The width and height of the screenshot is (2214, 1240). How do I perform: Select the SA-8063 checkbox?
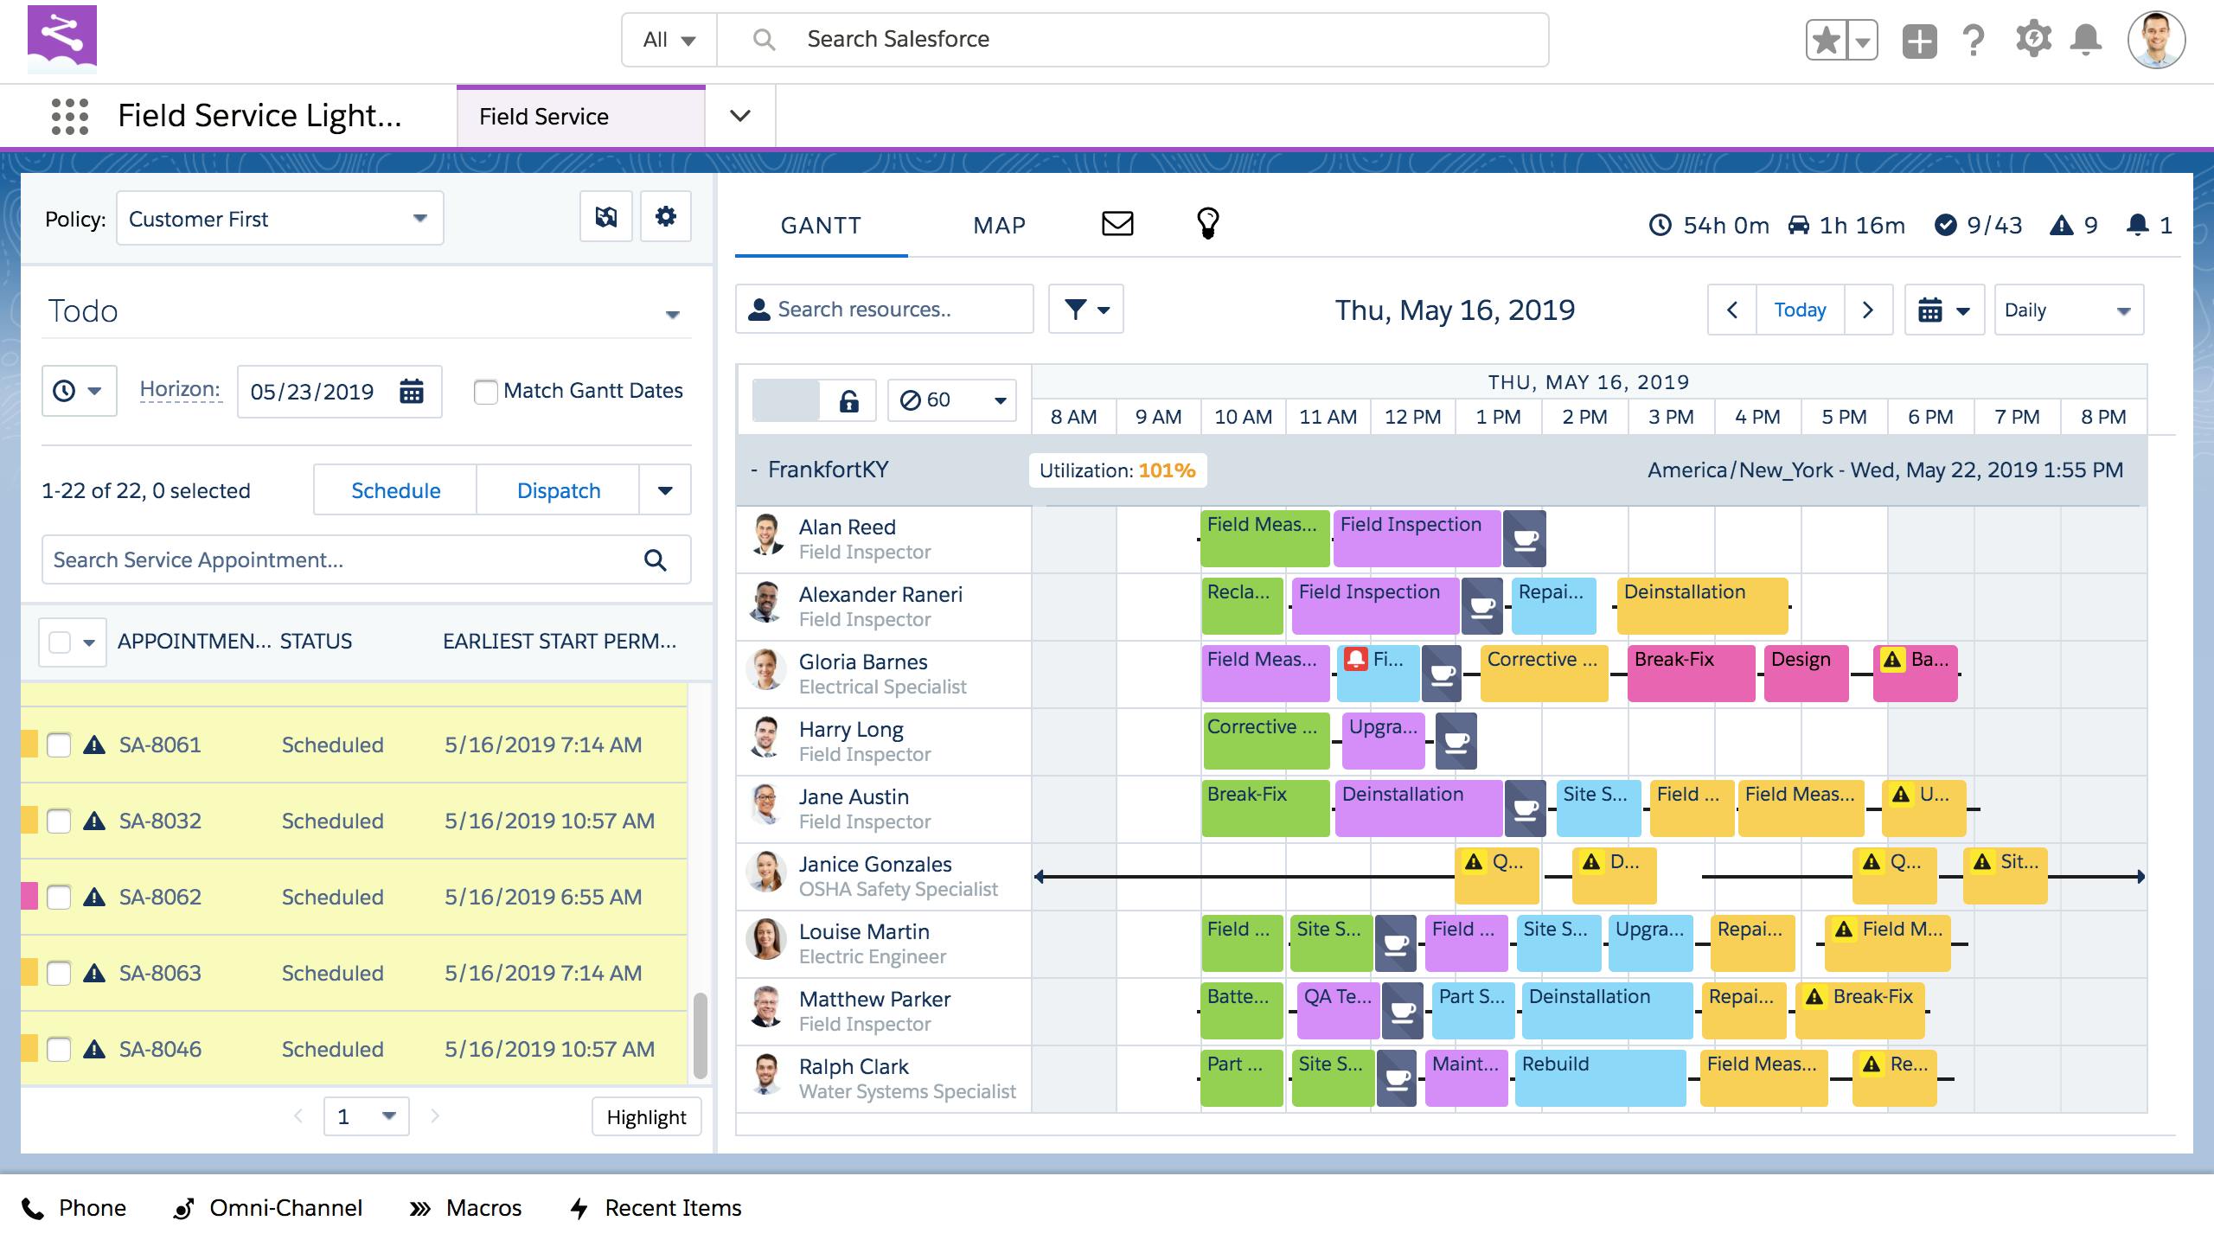tap(59, 974)
